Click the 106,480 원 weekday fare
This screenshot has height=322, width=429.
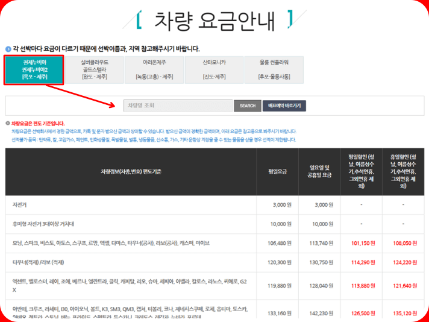(x=280, y=243)
